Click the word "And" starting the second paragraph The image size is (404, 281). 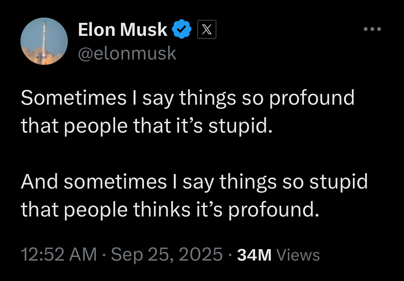pyautogui.click(x=39, y=182)
